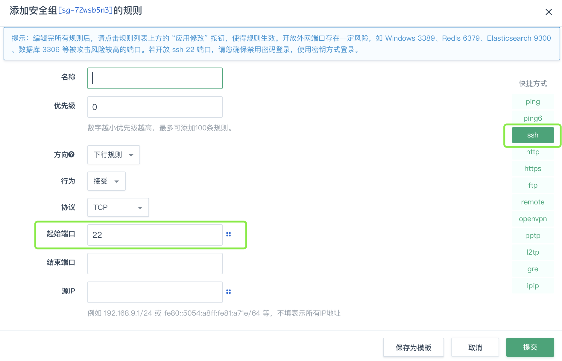Choose the openvpn shortcut
This screenshot has height=361, width=562.
point(533,219)
